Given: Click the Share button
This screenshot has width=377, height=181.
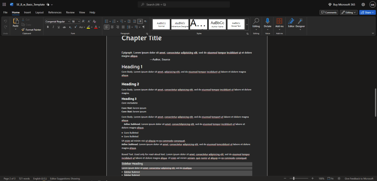Looking at the screenshot, I should pyautogui.click(x=367, y=12).
